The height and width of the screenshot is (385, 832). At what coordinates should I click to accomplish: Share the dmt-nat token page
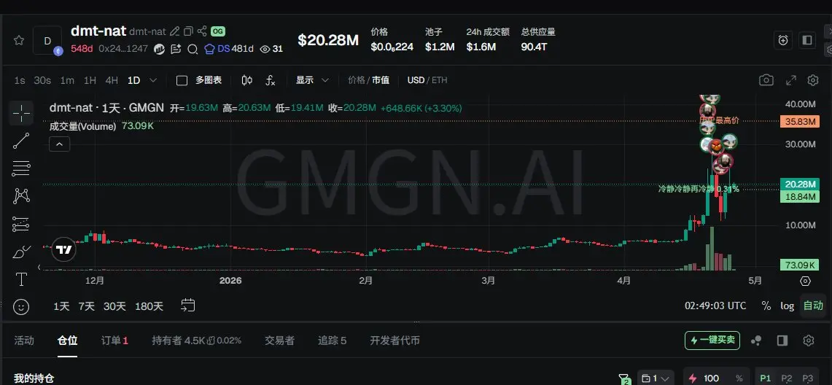point(202,31)
